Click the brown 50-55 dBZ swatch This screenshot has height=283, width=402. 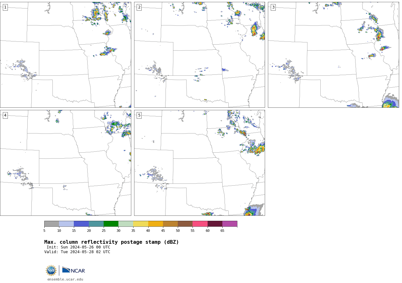point(185,224)
